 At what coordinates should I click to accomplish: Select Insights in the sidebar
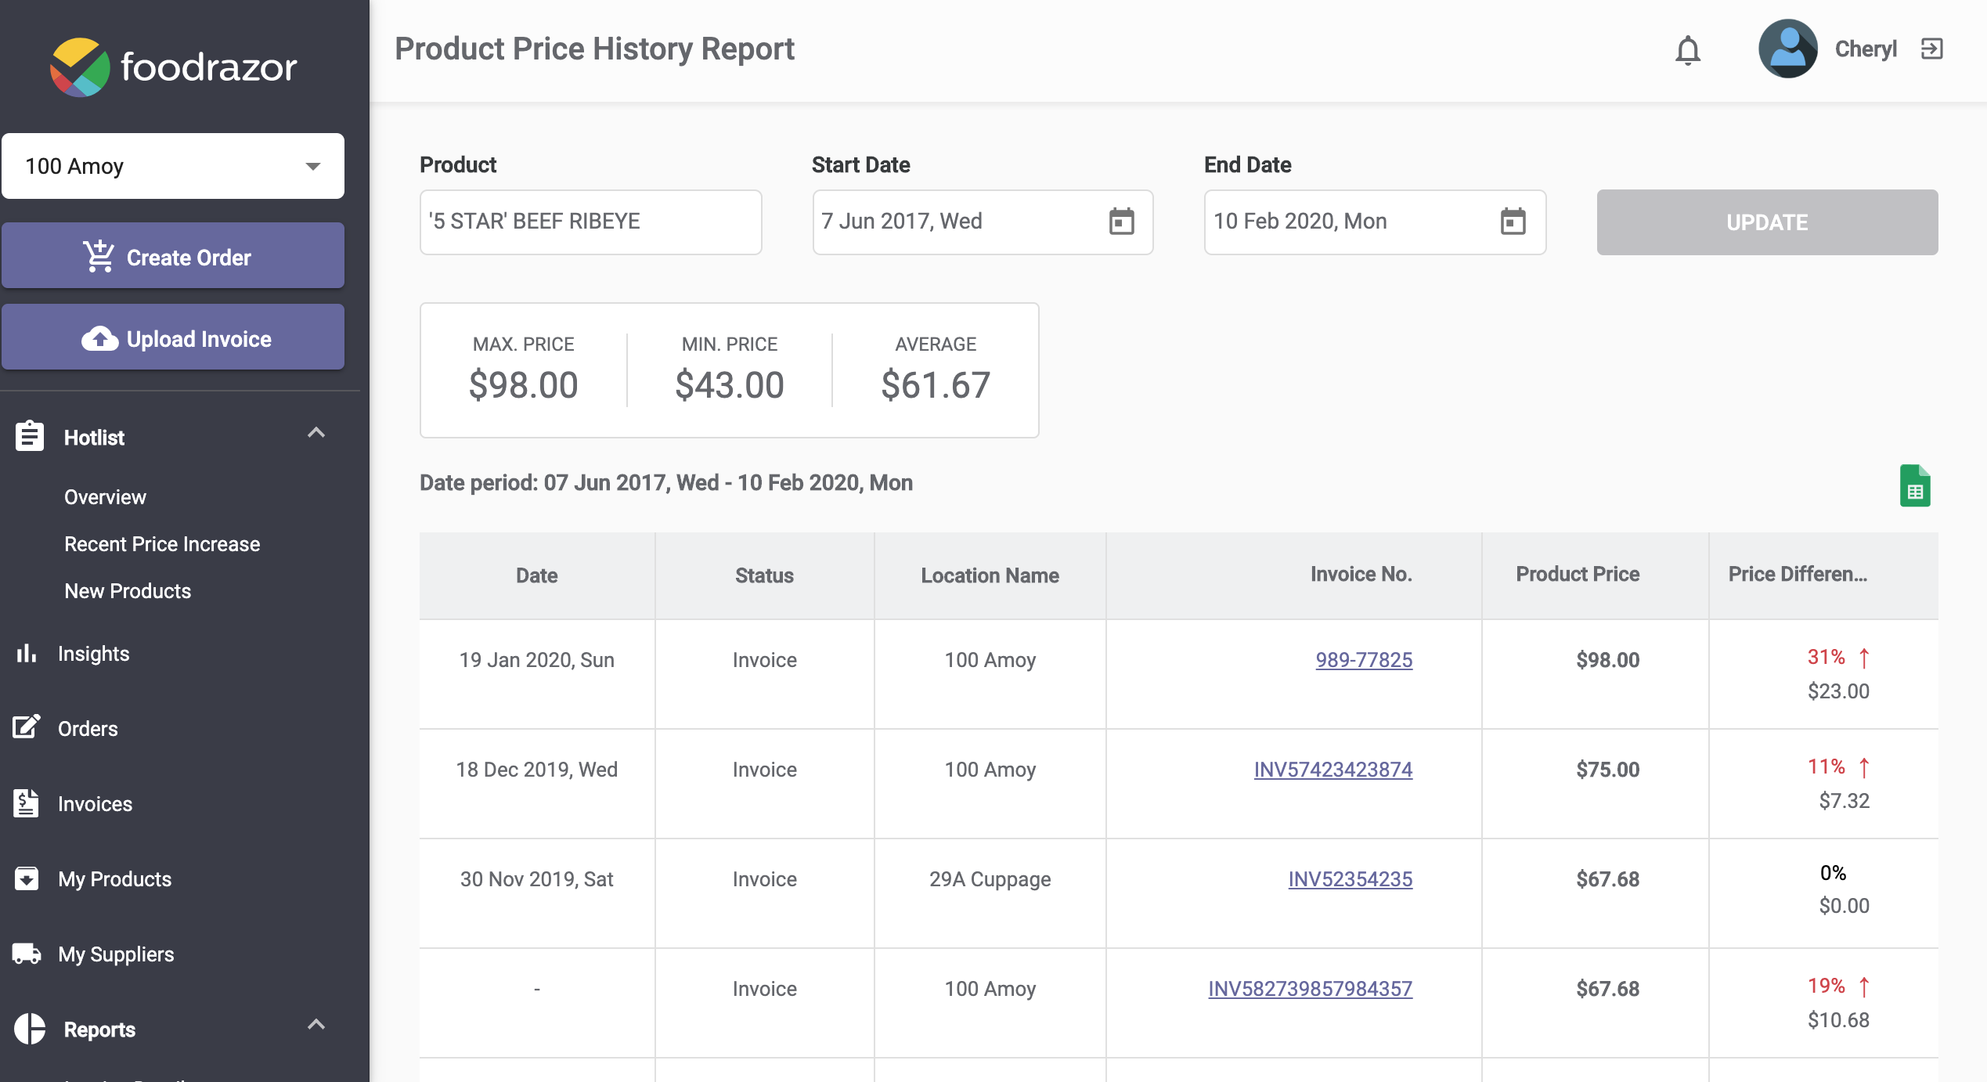(x=93, y=654)
